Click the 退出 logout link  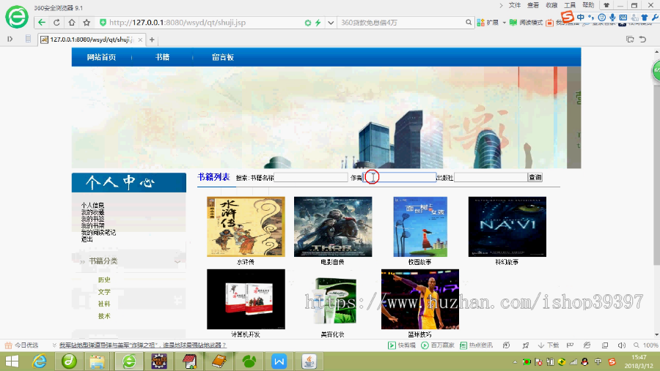pyautogui.click(x=87, y=239)
